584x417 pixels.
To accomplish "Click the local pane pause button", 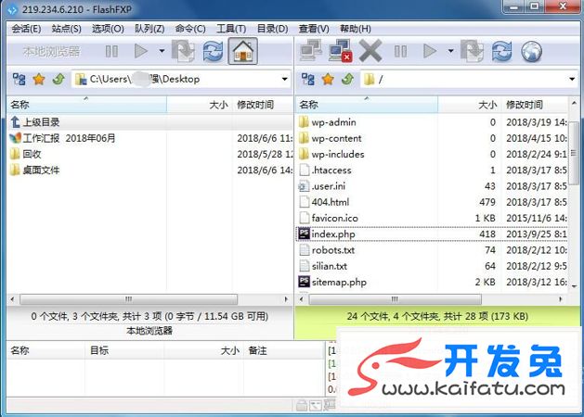I will tap(111, 51).
